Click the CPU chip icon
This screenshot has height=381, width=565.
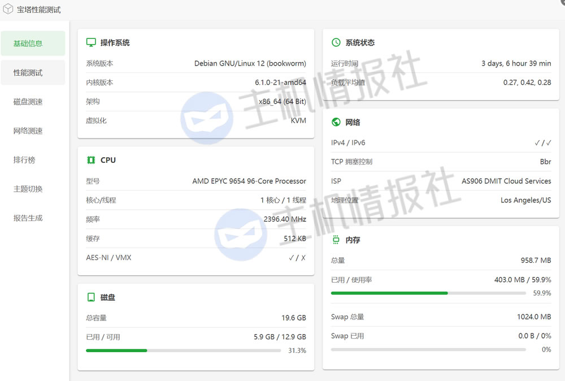coord(91,160)
